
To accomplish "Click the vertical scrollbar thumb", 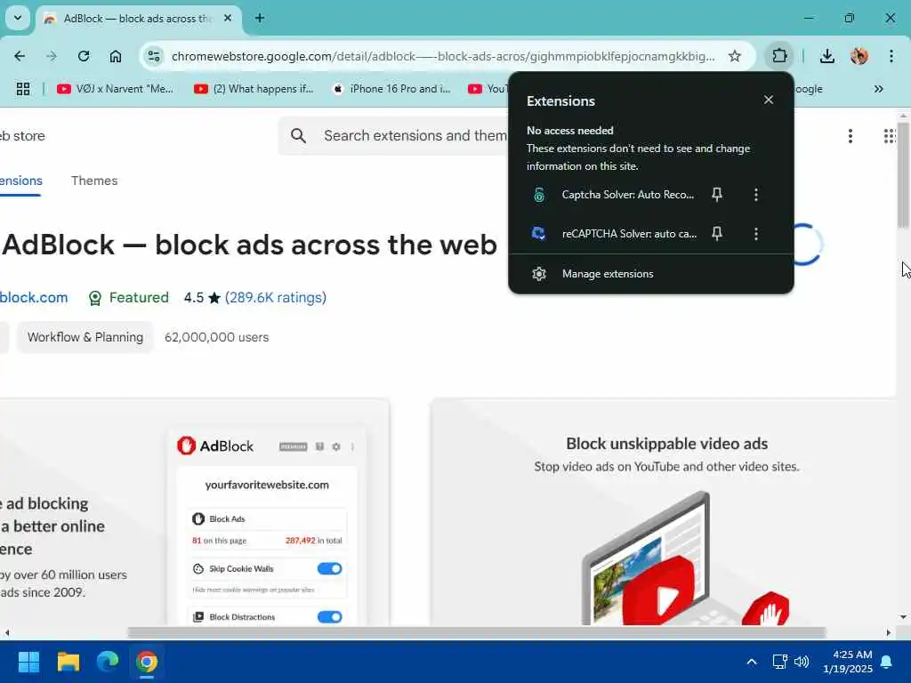I will [903, 175].
